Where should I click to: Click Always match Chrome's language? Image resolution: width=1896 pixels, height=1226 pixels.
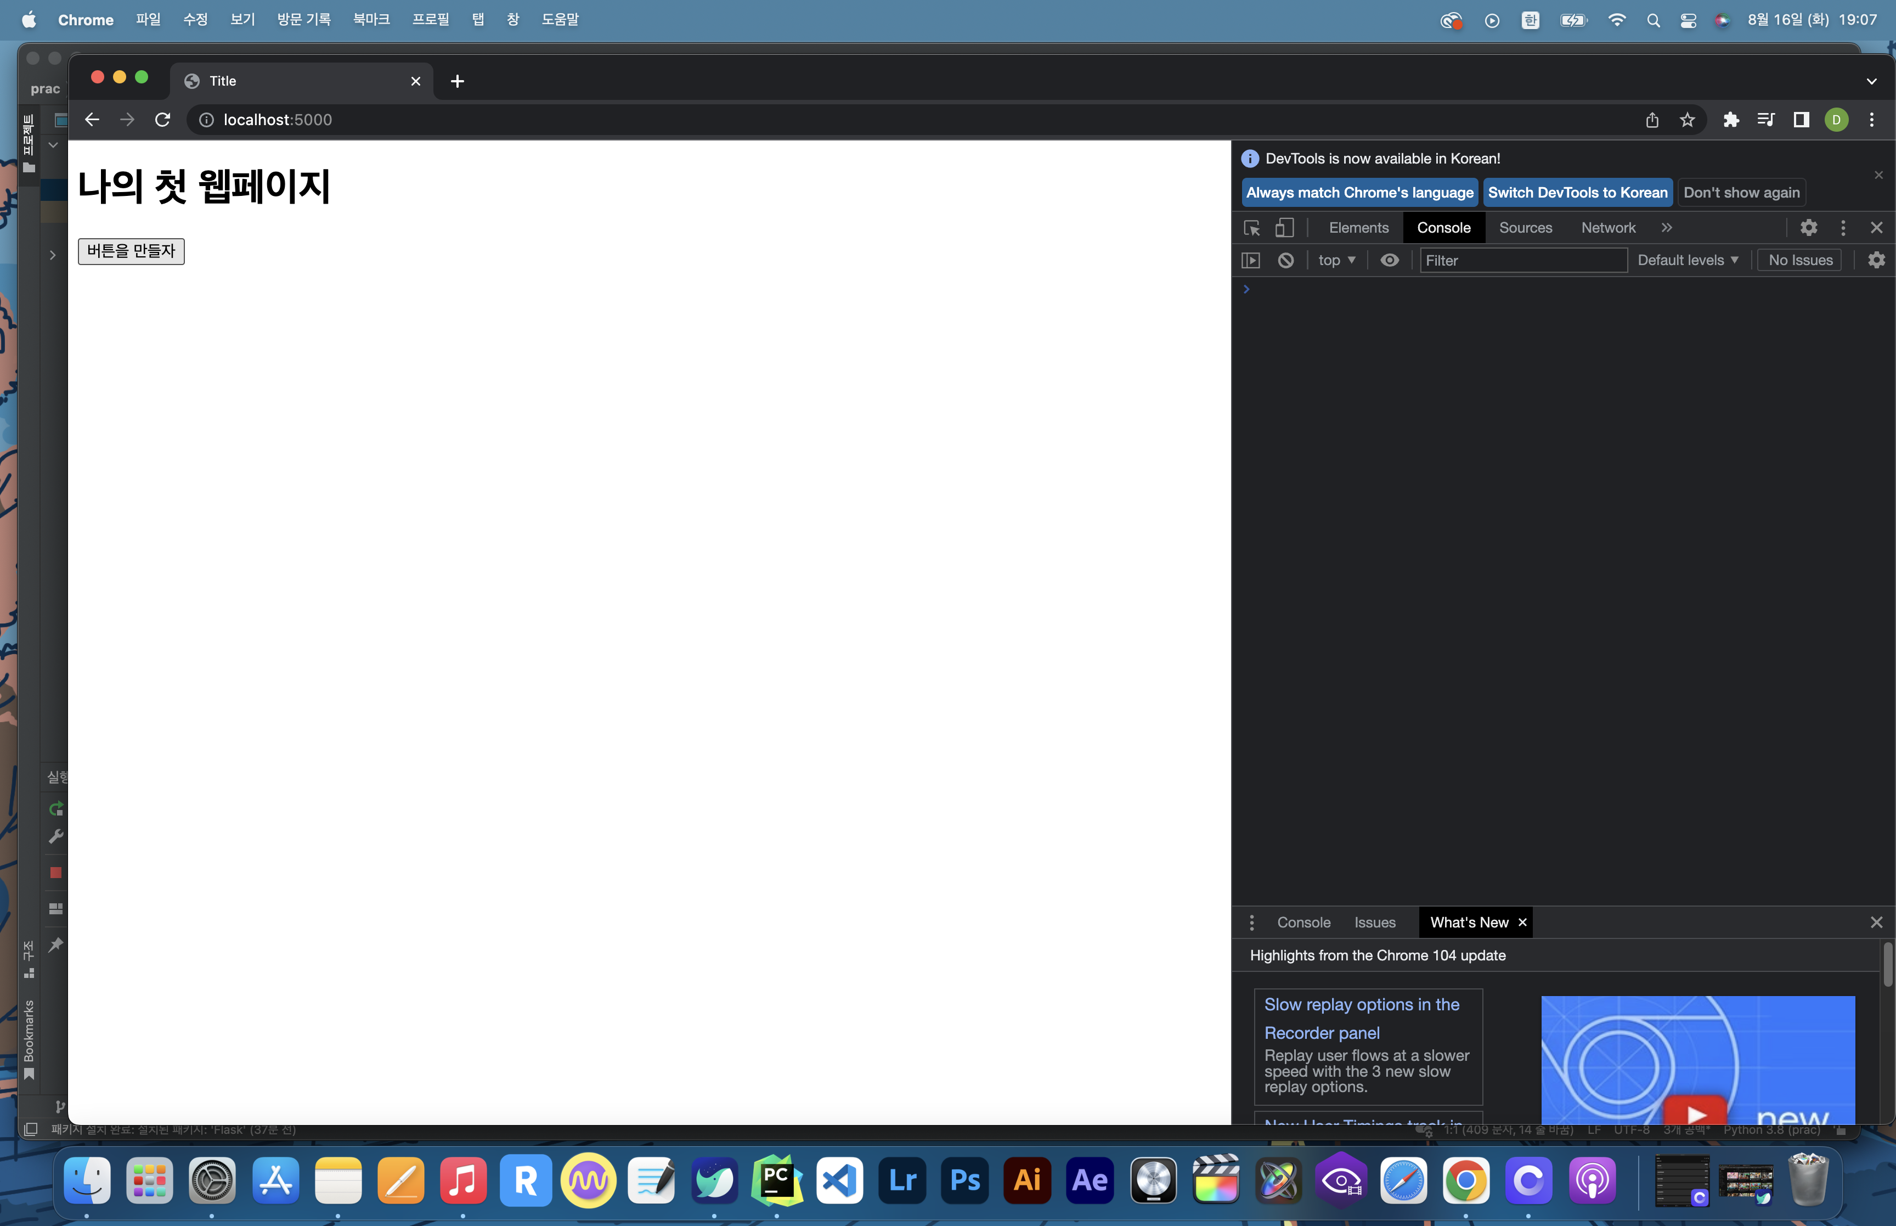(x=1360, y=193)
